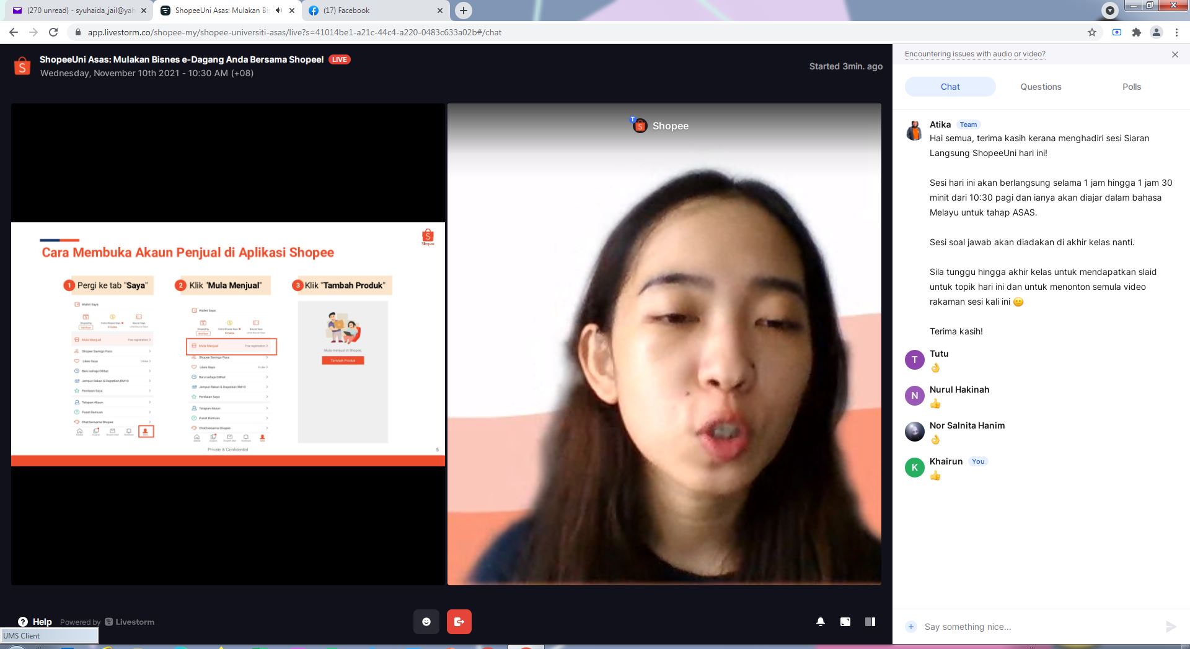Open the Chrome profile avatar menu
Image resolution: width=1190 pixels, height=649 pixels.
click(1156, 32)
